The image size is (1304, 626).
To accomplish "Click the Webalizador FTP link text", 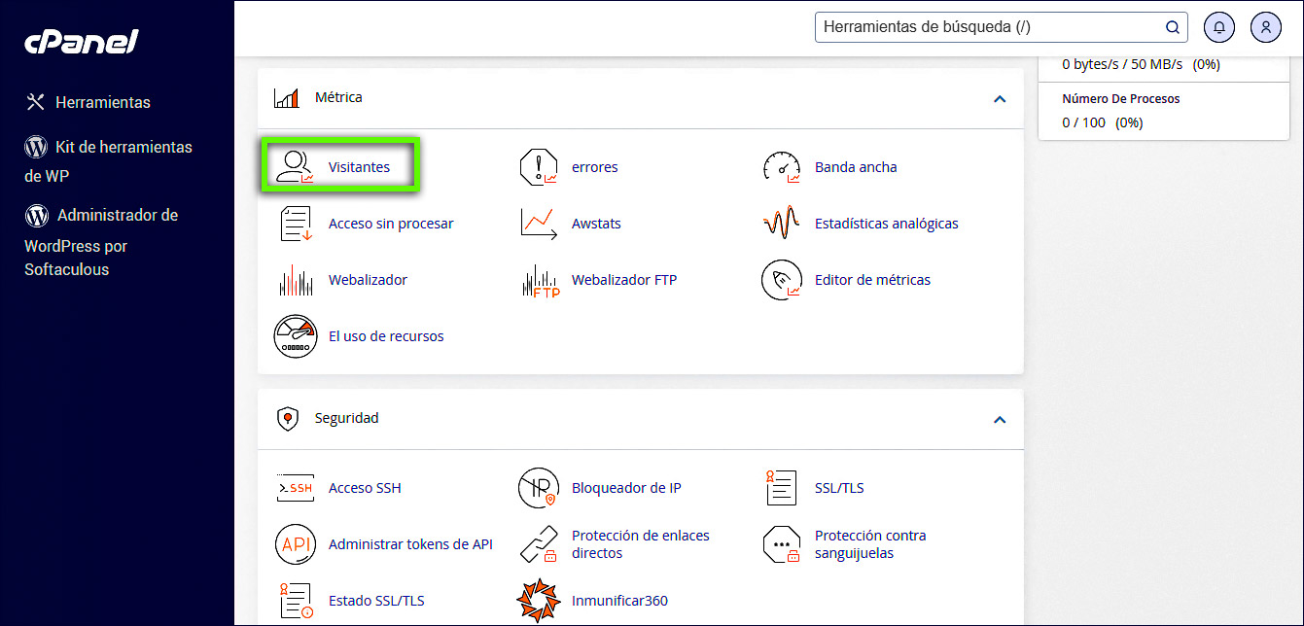I will pyautogui.click(x=624, y=280).
